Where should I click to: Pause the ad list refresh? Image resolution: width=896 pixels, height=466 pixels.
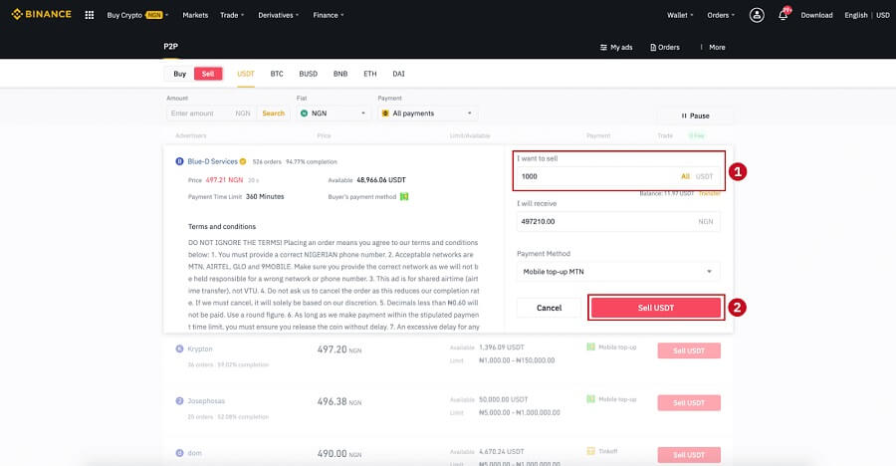(x=695, y=116)
